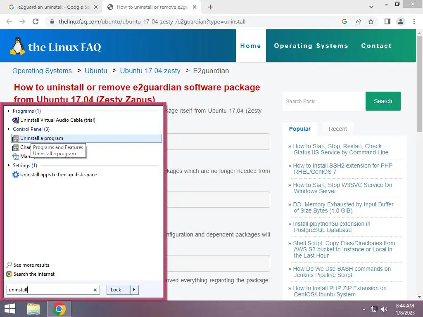
Task: Open the Home navigation item
Action: [251, 46]
